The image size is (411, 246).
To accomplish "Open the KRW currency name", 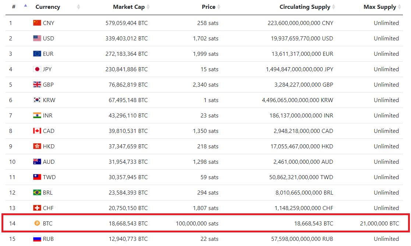I will pyautogui.click(x=49, y=100).
